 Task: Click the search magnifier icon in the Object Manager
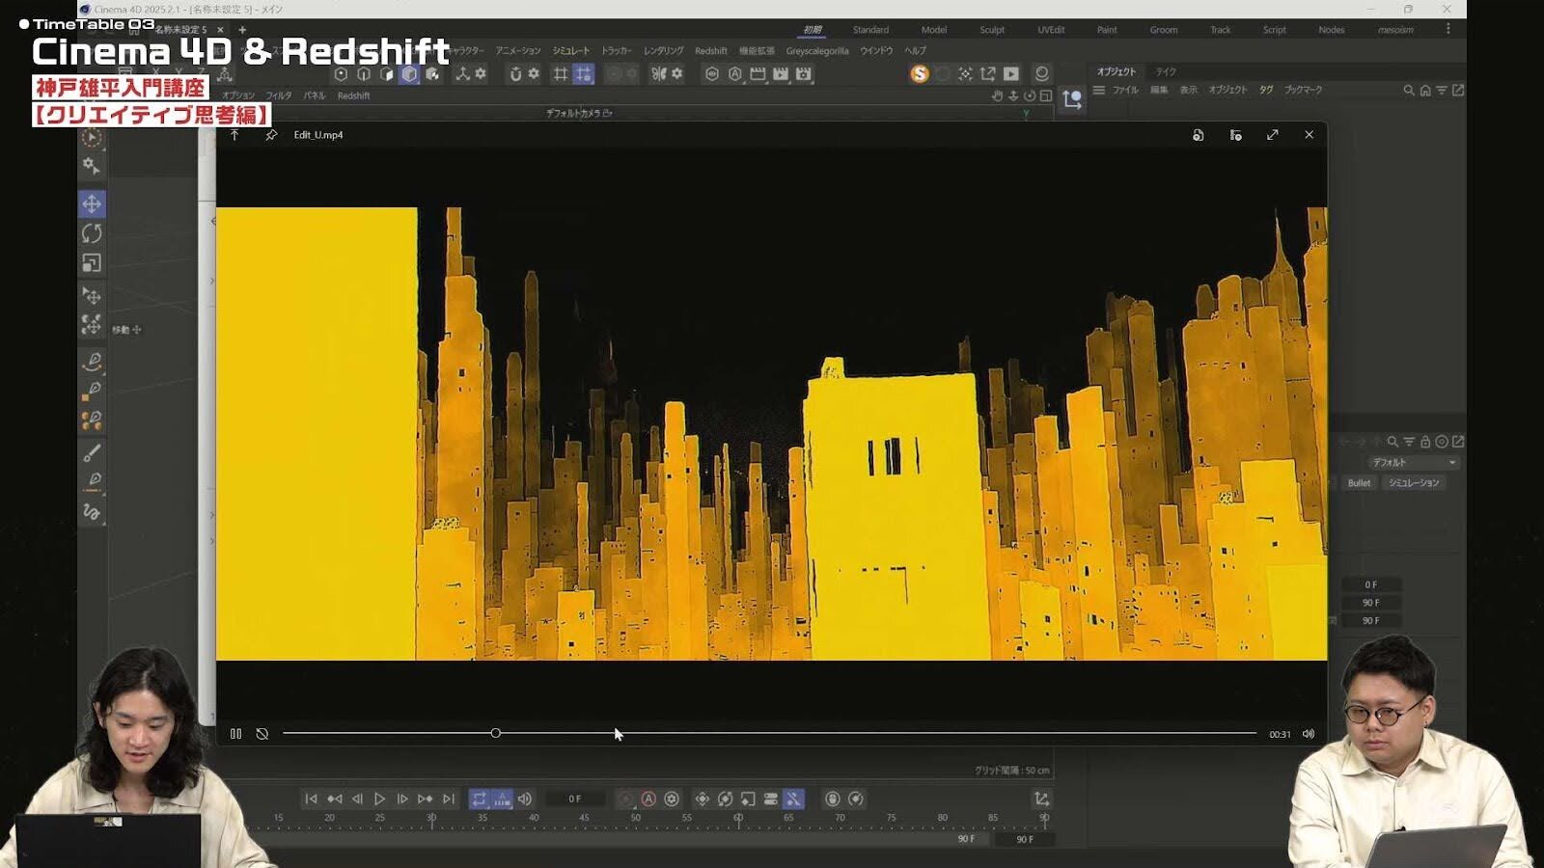coord(1409,89)
